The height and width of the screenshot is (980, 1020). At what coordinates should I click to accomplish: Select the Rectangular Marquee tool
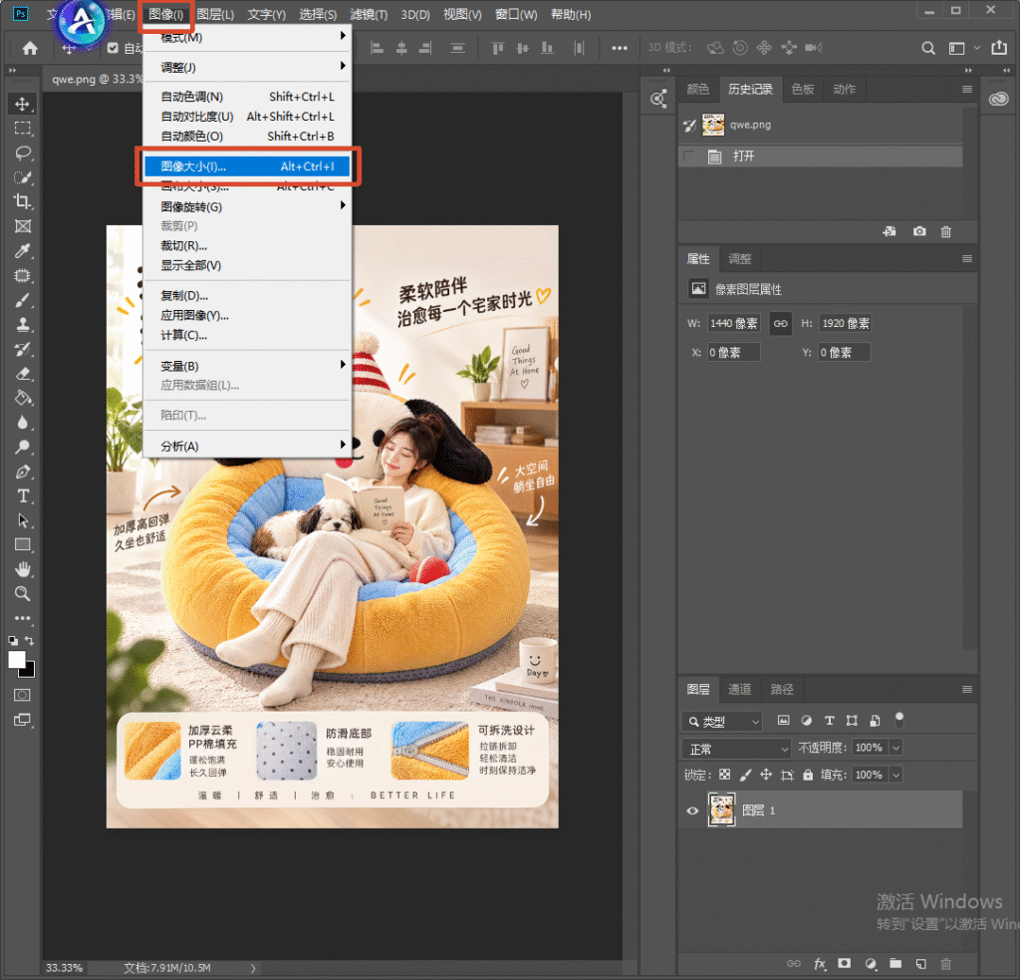[23, 129]
